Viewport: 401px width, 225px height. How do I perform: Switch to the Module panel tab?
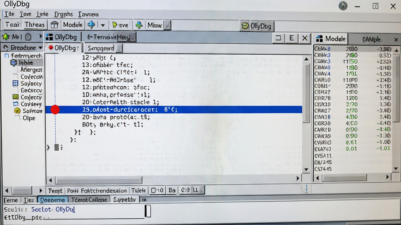point(331,39)
